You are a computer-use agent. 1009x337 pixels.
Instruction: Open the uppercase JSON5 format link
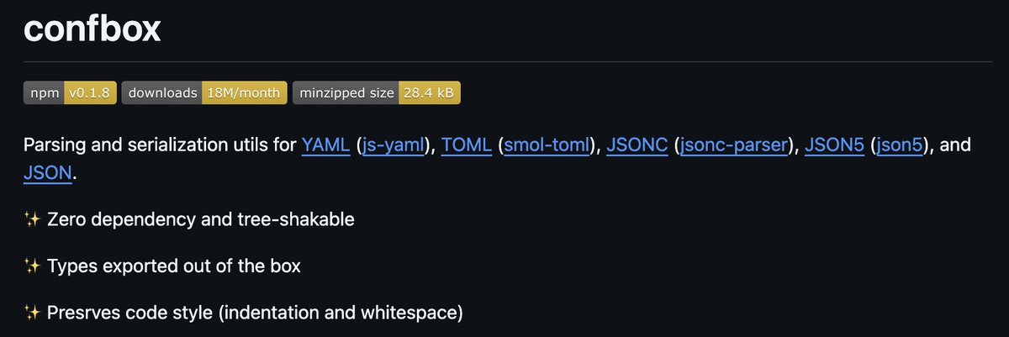tap(833, 145)
